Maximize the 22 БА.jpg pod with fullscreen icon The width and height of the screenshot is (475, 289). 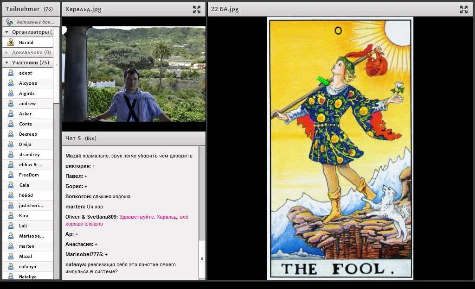464,9
